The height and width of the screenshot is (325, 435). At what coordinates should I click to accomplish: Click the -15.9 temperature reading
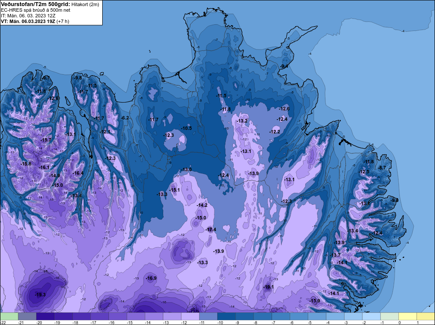pos(315,301)
